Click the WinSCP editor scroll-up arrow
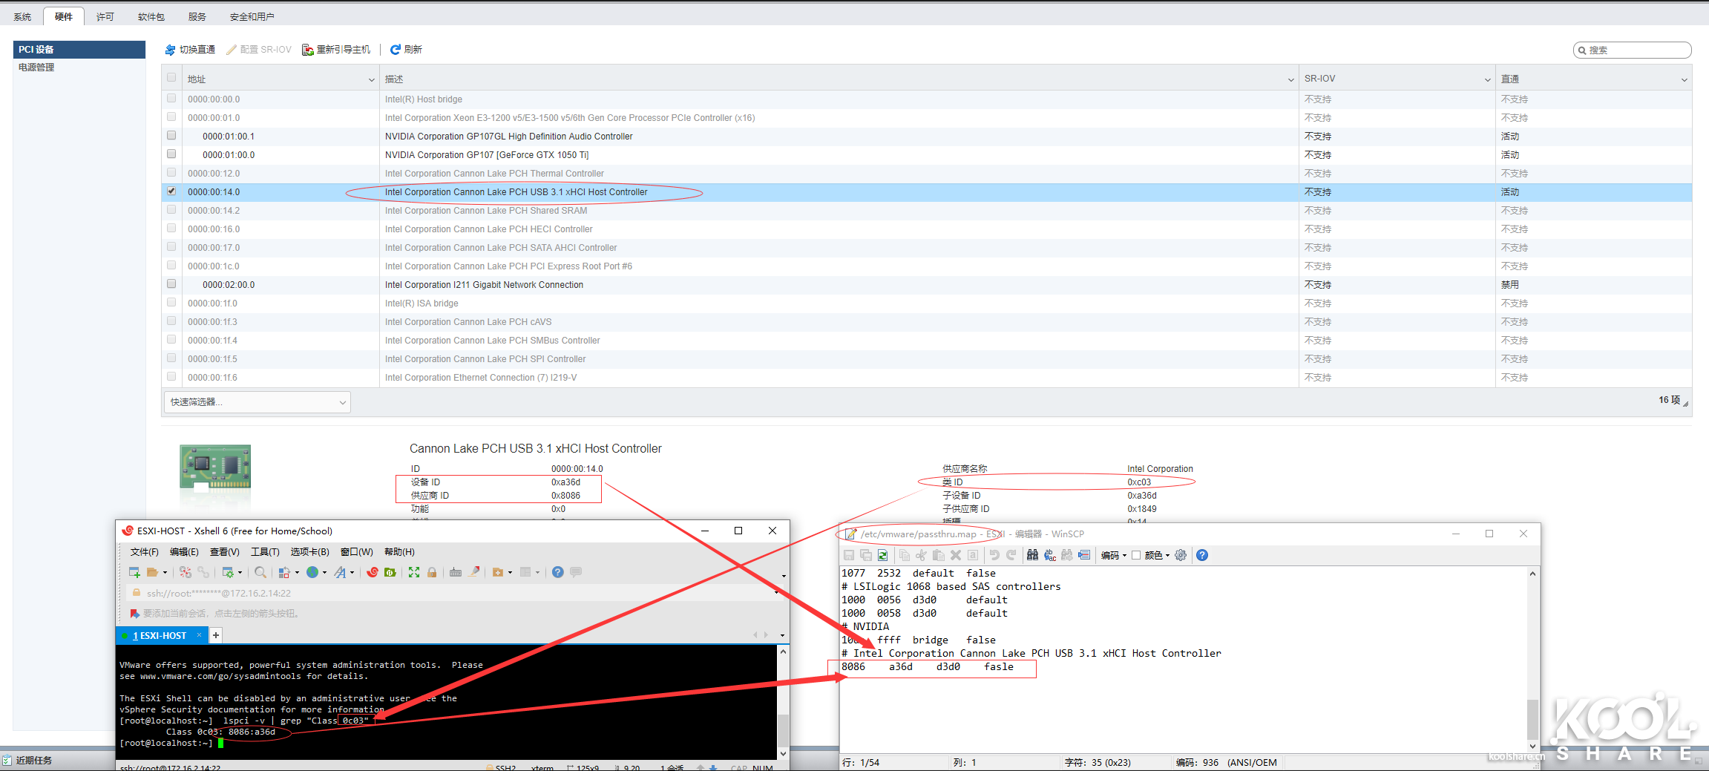 [x=1532, y=574]
